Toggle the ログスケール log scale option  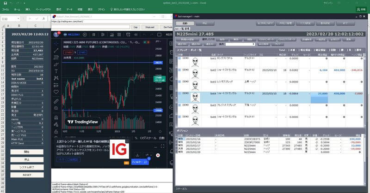148,138
